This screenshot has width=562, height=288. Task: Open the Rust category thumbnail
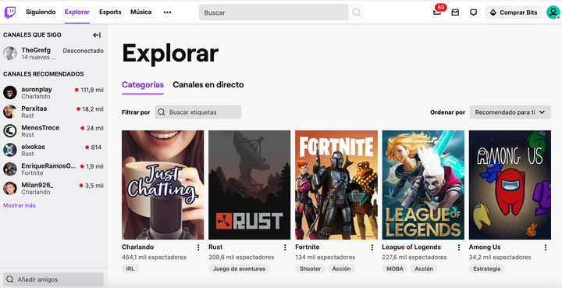250,185
